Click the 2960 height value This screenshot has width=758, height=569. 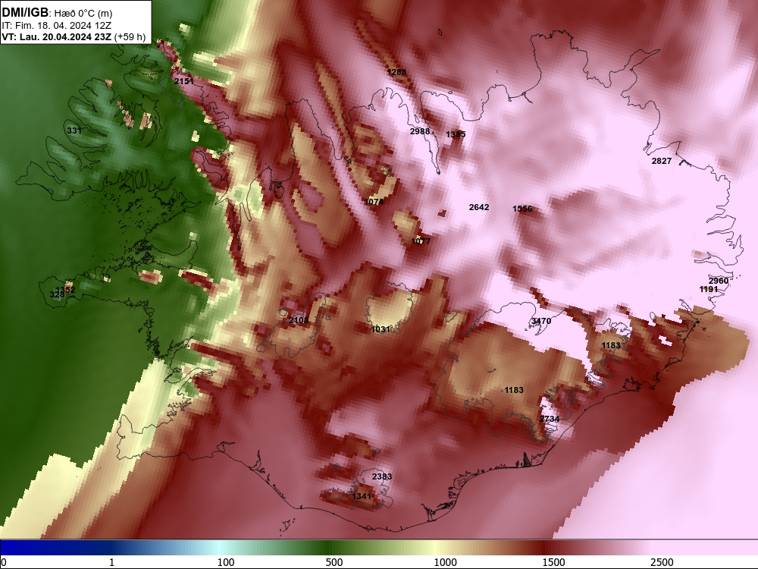[x=719, y=281]
